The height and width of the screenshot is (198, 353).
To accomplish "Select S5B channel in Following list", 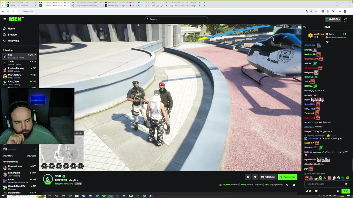I will (19, 56).
